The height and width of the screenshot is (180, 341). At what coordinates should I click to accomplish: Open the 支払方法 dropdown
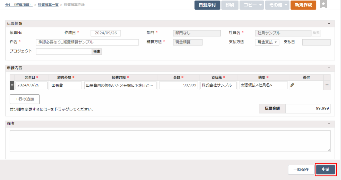pos(267,42)
